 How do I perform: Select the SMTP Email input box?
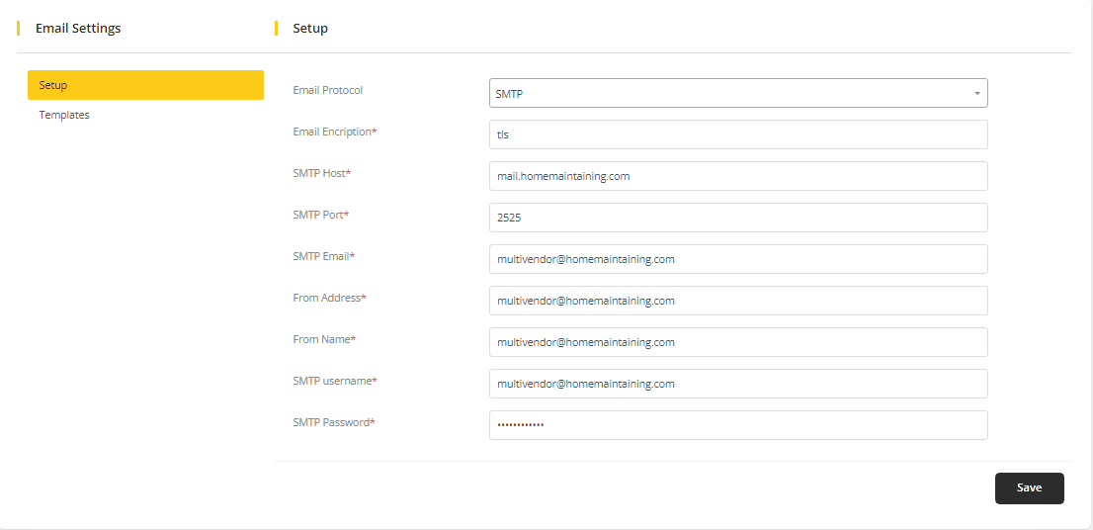pyautogui.click(x=738, y=259)
